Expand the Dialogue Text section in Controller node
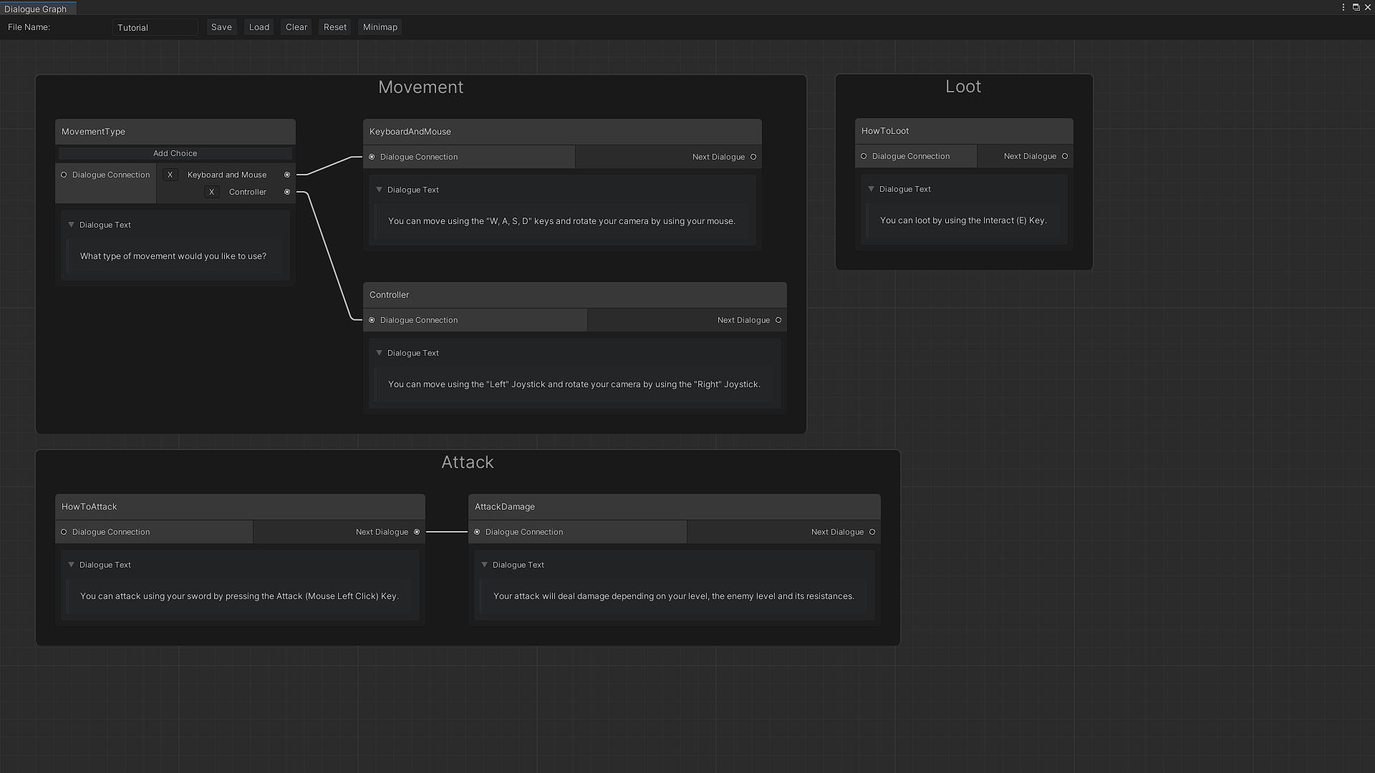The width and height of the screenshot is (1375, 773). 379,352
